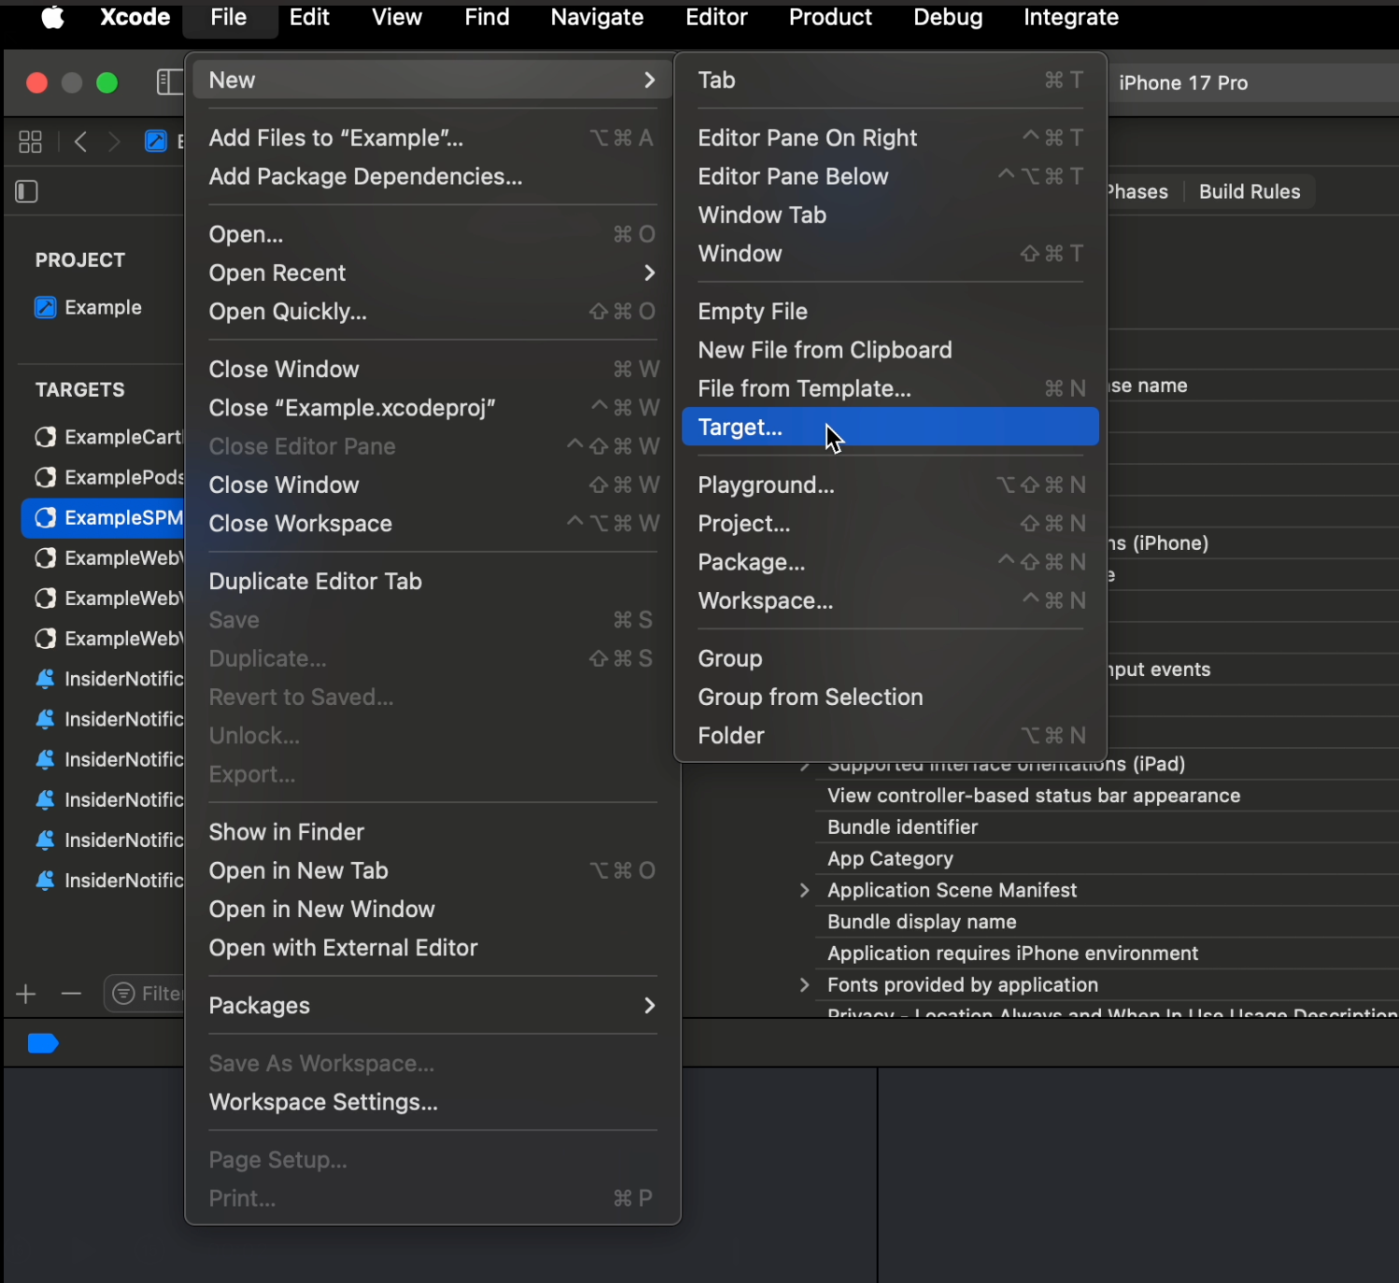Select Duplicate Editor Tab

[432, 582]
